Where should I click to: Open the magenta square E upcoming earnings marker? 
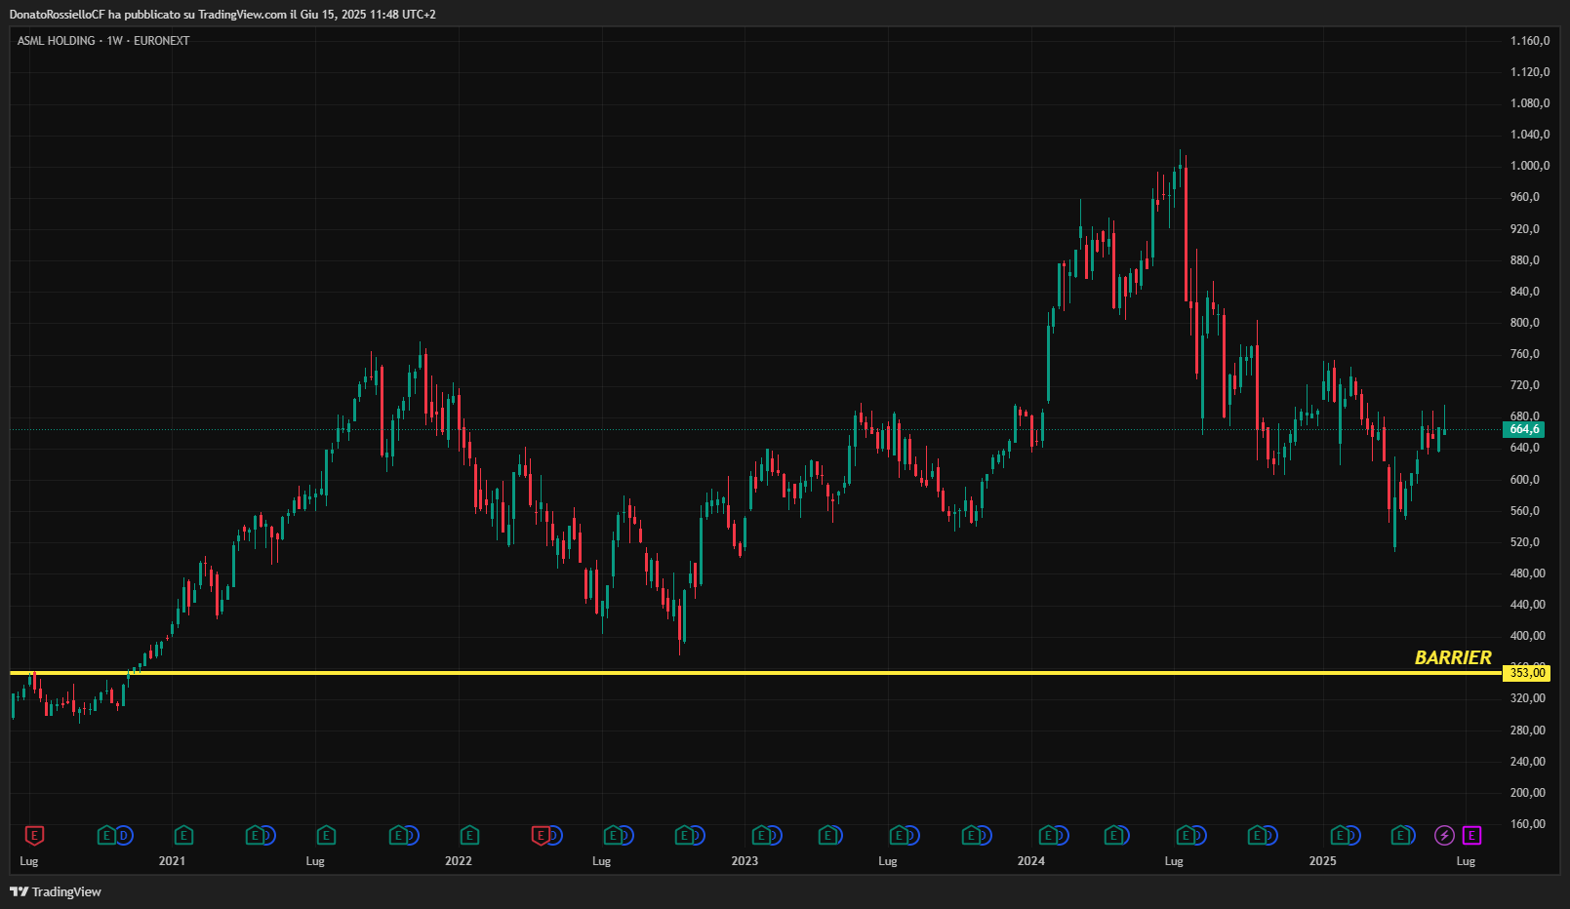pyautogui.click(x=1471, y=835)
